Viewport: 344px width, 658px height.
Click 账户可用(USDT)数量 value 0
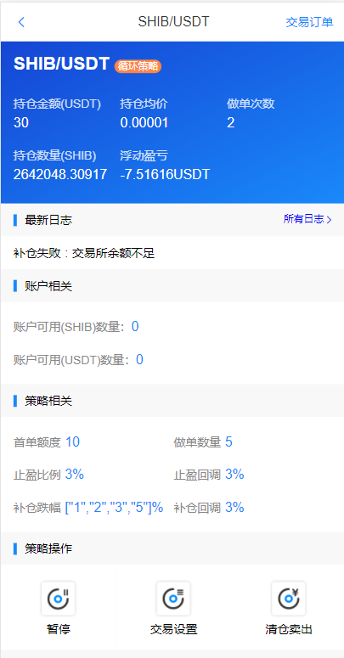139,360
